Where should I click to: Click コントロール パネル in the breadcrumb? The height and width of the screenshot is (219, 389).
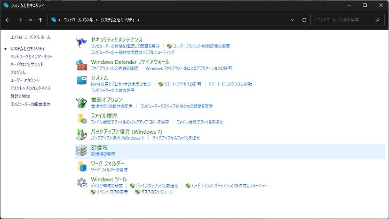pos(78,20)
